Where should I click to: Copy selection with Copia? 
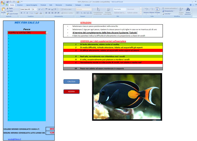10,11
